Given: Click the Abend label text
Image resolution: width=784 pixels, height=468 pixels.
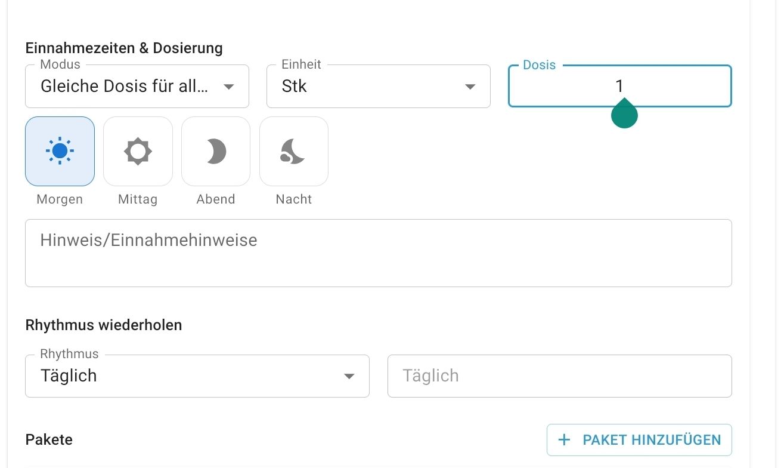Looking at the screenshot, I should [216, 199].
